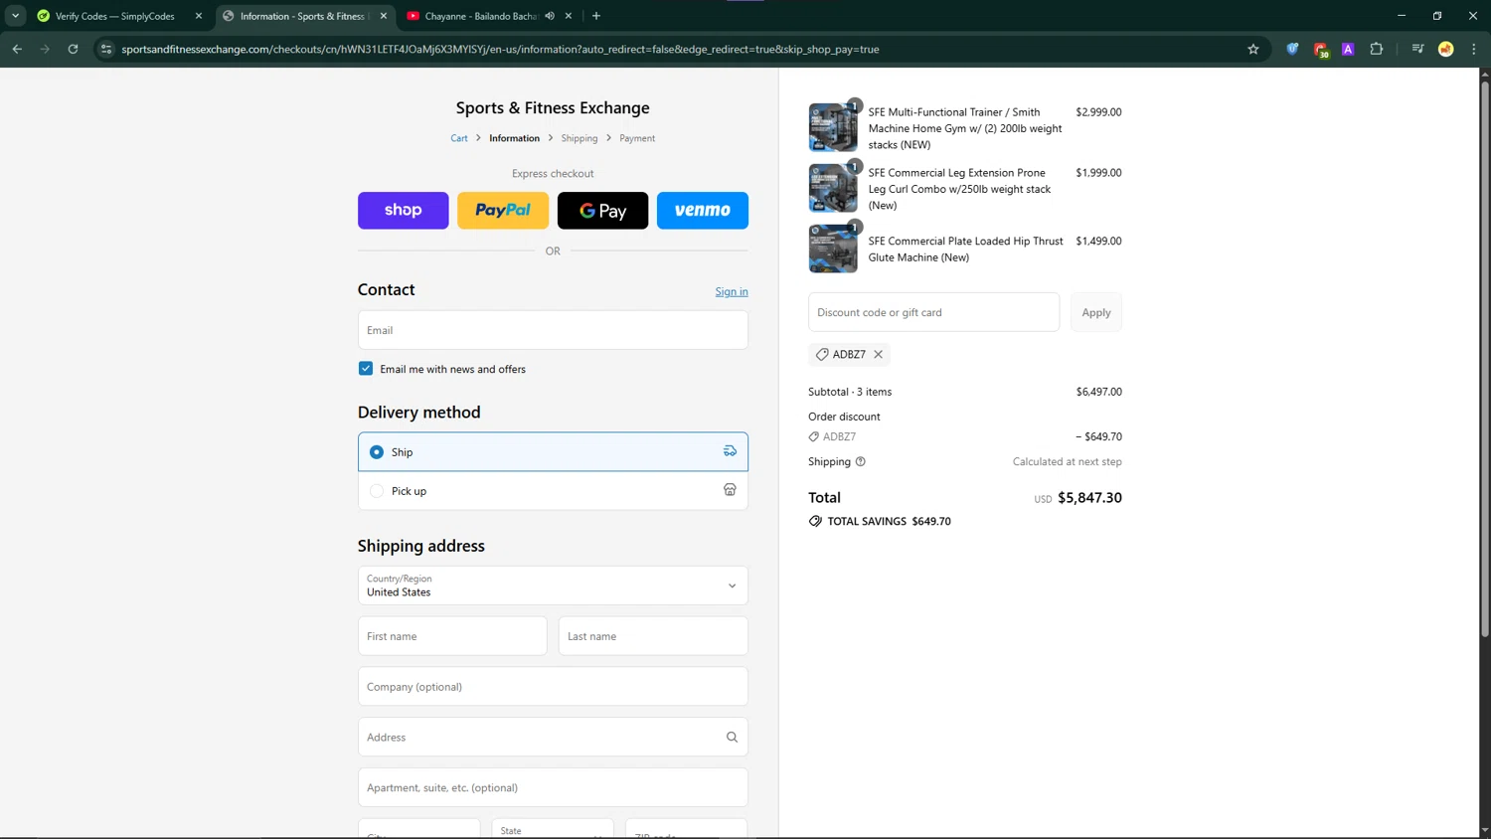The height and width of the screenshot is (839, 1491).
Task: Click the Leg Extension Prone Leg Curl thumbnail
Action: [x=833, y=188]
